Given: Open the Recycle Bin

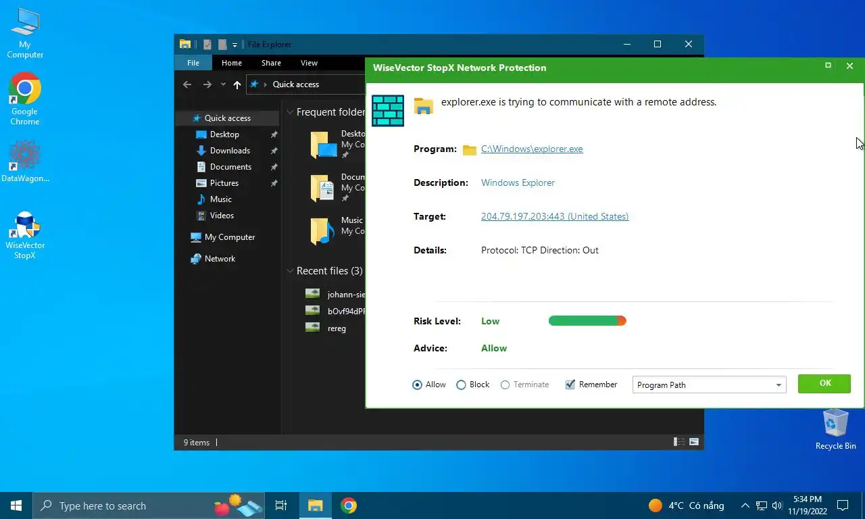Looking at the screenshot, I should pyautogui.click(x=835, y=429).
